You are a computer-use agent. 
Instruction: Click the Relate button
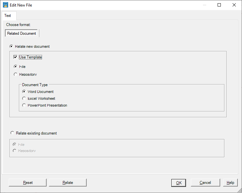[68, 183]
